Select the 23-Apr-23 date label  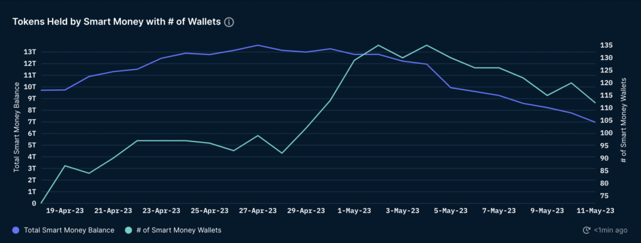pyautogui.click(x=161, y=210)
